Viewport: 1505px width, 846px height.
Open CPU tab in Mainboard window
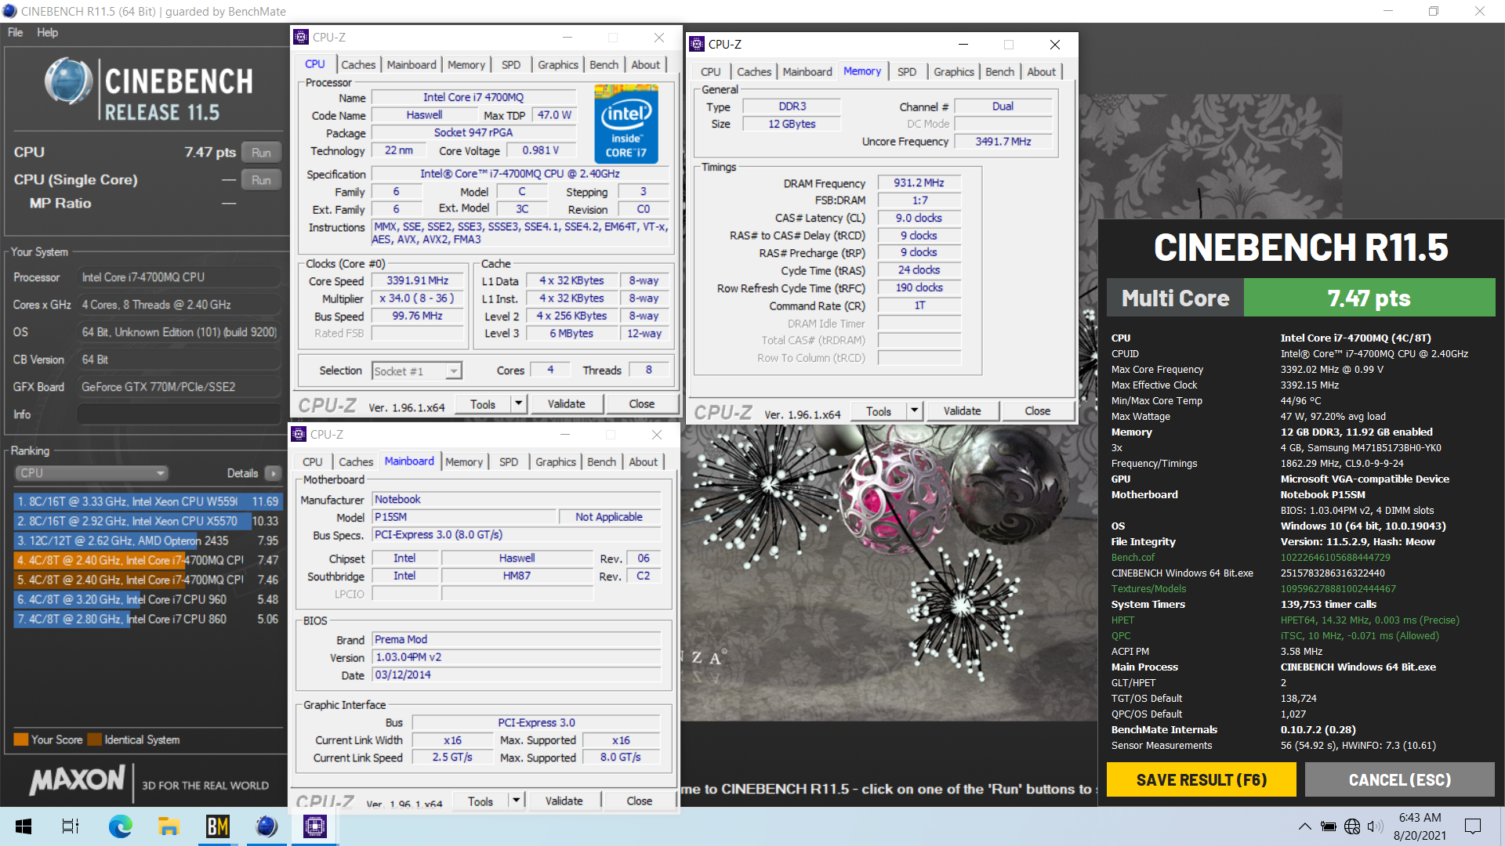(x=313, y=462)
